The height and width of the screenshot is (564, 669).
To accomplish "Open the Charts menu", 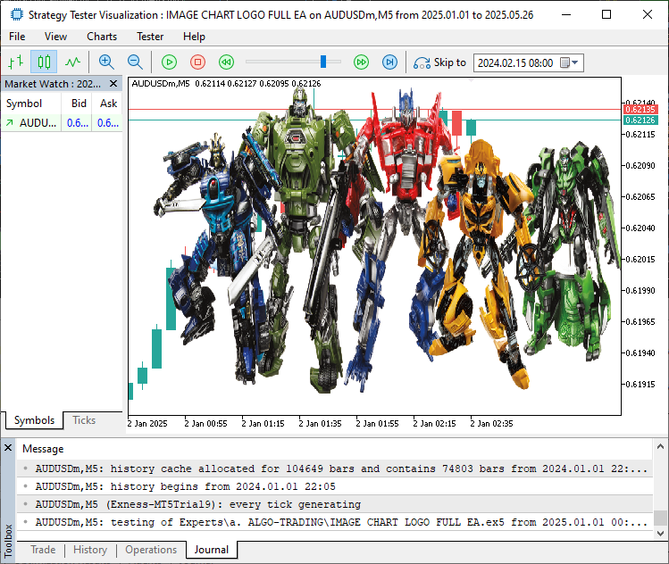I will 102,37.
